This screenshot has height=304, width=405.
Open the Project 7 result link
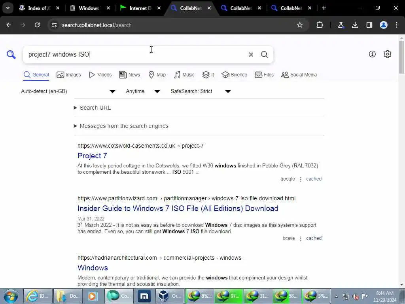[x=92, y=156]
